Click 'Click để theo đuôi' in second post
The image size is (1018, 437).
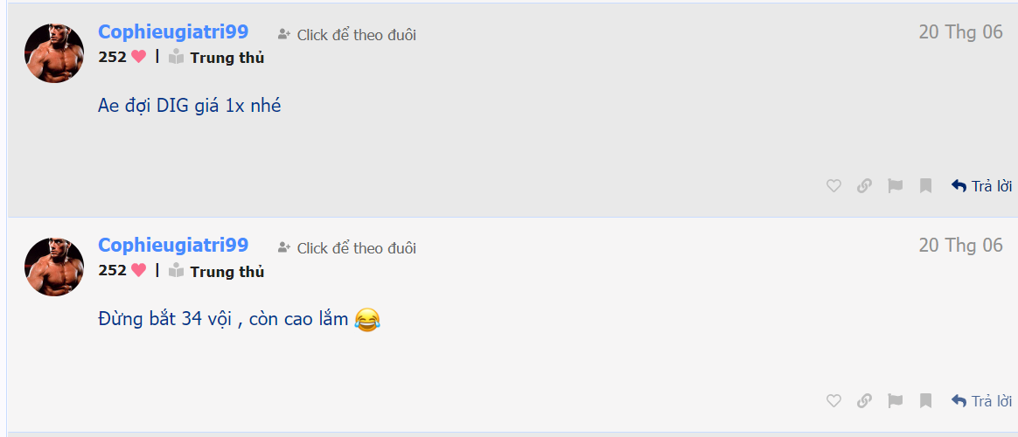tap(347, 248)
